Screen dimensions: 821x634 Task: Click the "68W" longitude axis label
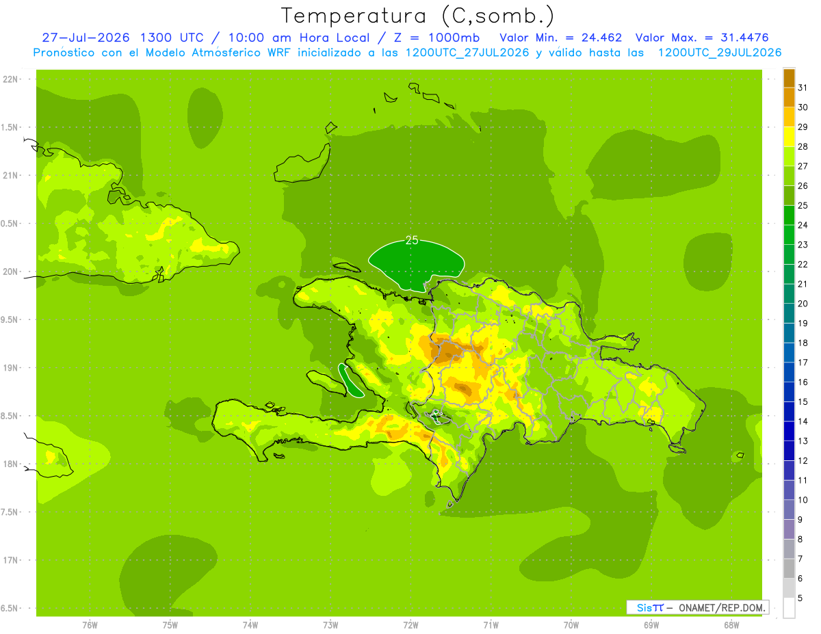[731, 624]
